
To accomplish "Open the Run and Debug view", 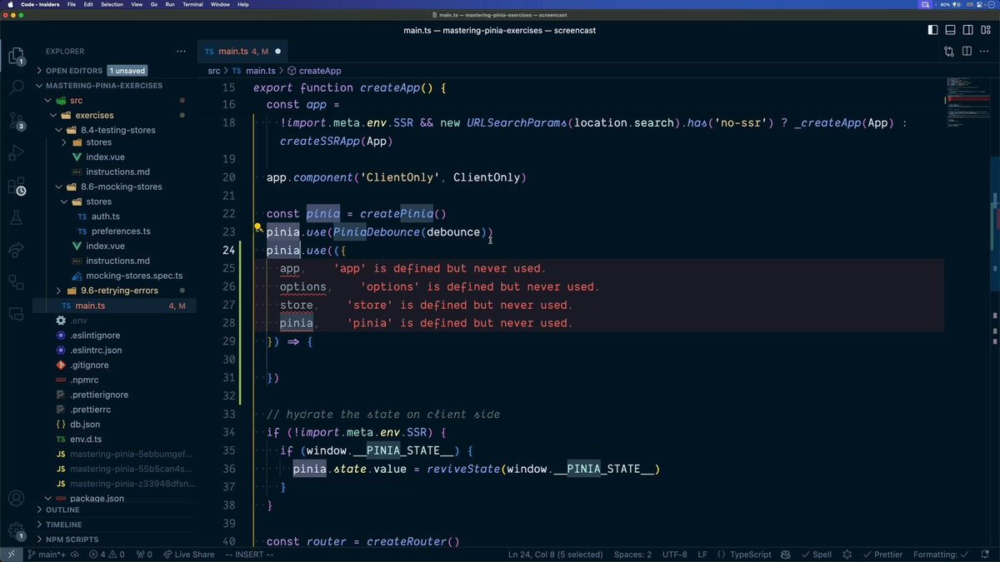I will pyautogui.click(x=16, y=153).
